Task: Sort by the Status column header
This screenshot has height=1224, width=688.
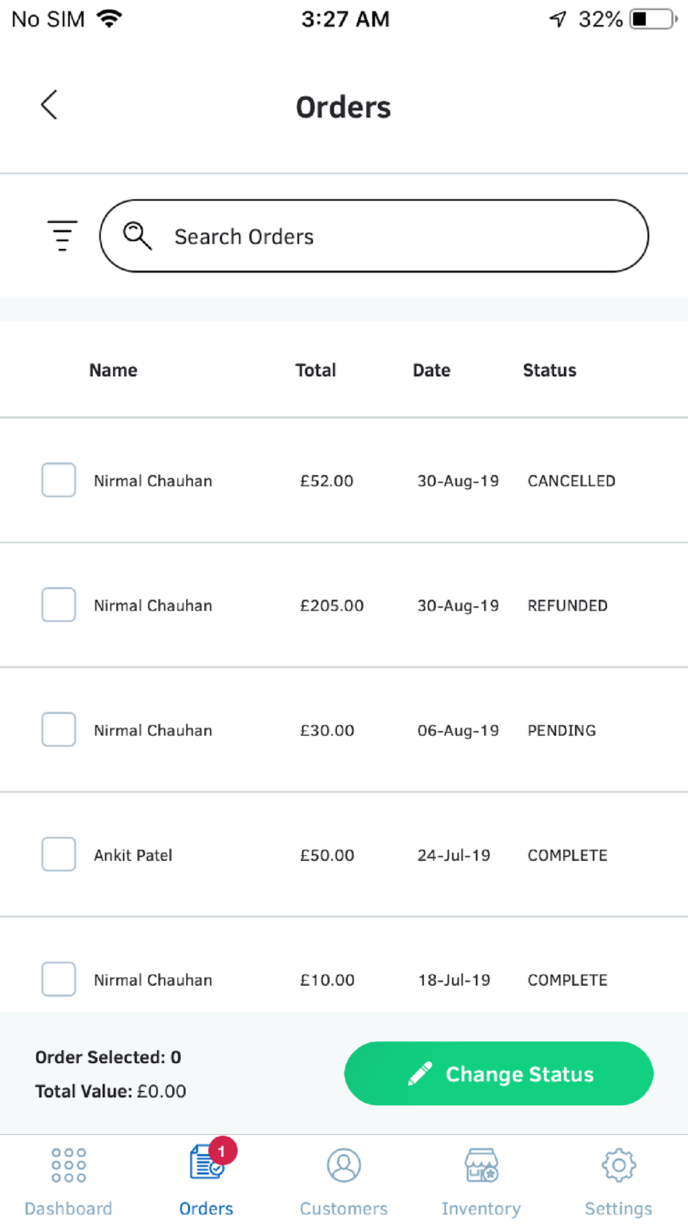Action: (549, 370)
